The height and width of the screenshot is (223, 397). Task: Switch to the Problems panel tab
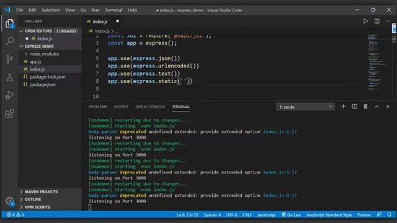(98, 107)
